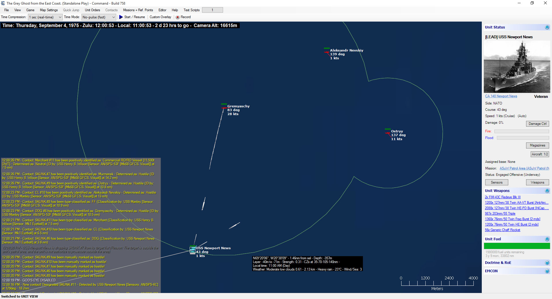Select the Aleksandr Nevskiy contact icon
This screenshot has height=299, width=552.
click(326, 52)
